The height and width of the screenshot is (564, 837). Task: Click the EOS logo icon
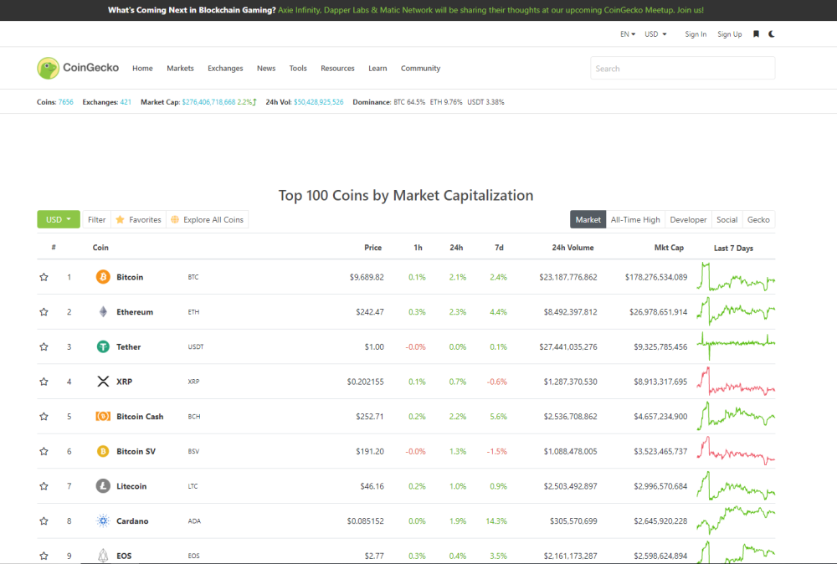pos(103,556)
